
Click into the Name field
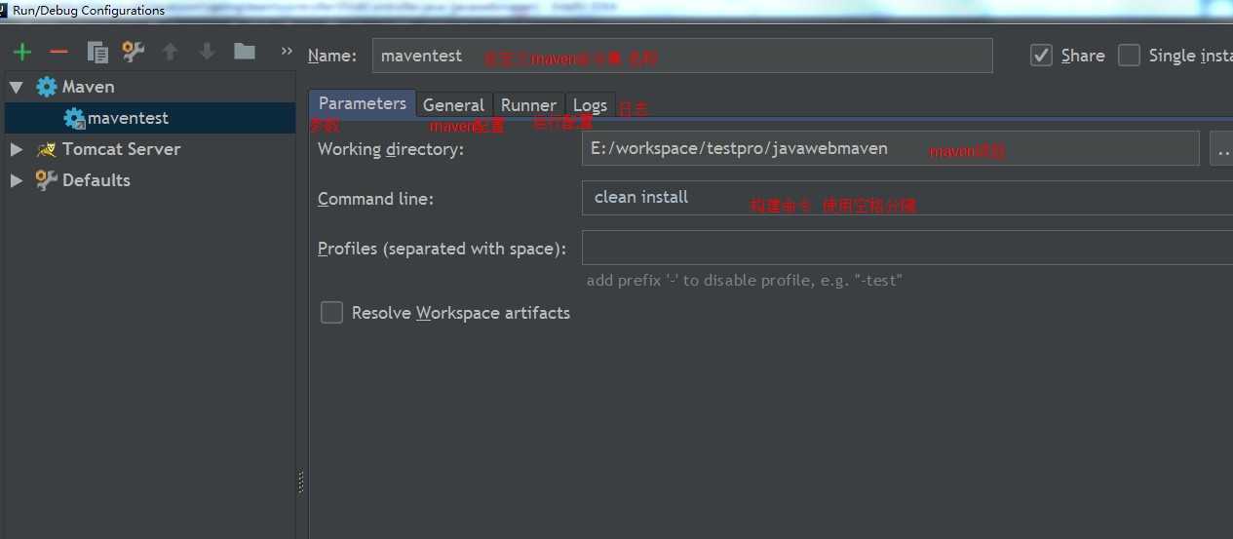pyautogui.click(x=682, y=56)
